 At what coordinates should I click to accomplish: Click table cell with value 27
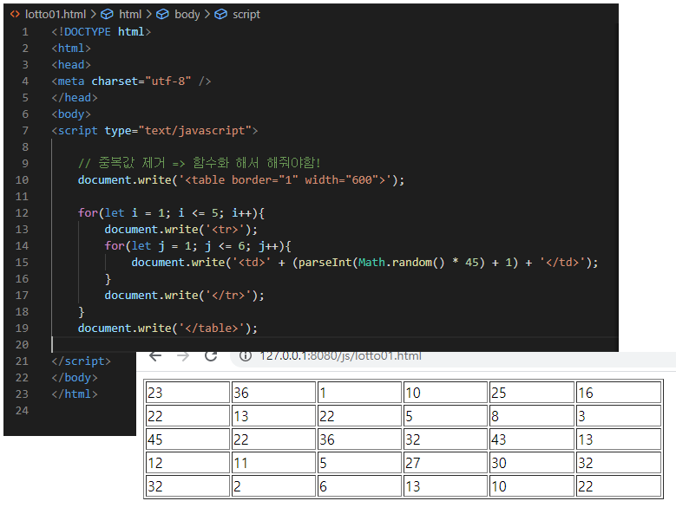445,462
